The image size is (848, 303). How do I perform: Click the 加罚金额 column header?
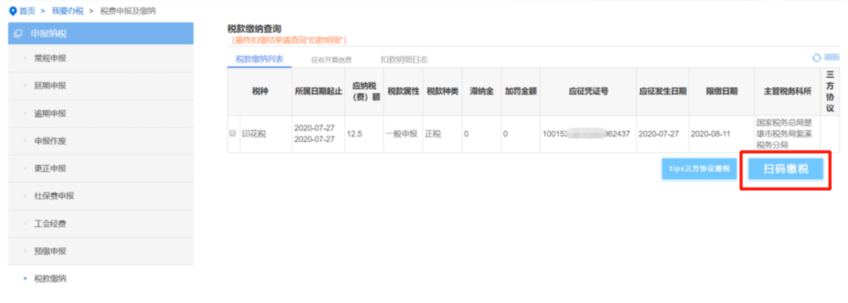coord(521,91)
